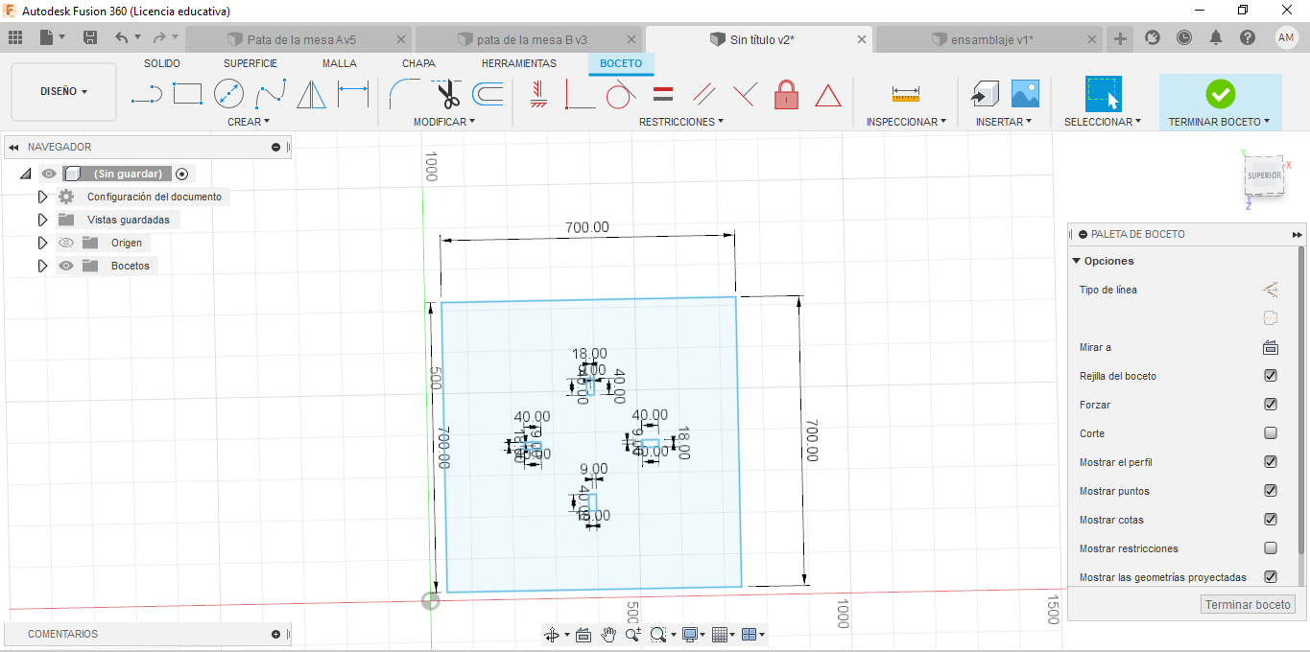Open the CREAR dropdown menu
The height and width of the screenshot is (652, 1310).
point(249,122)
